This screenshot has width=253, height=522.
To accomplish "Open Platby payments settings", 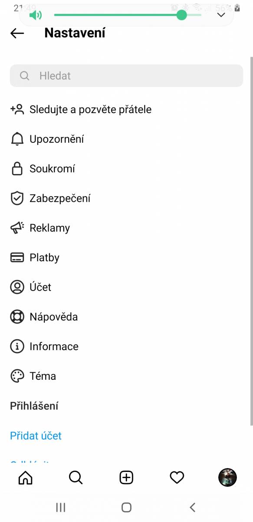I will [x=126, y=258].
